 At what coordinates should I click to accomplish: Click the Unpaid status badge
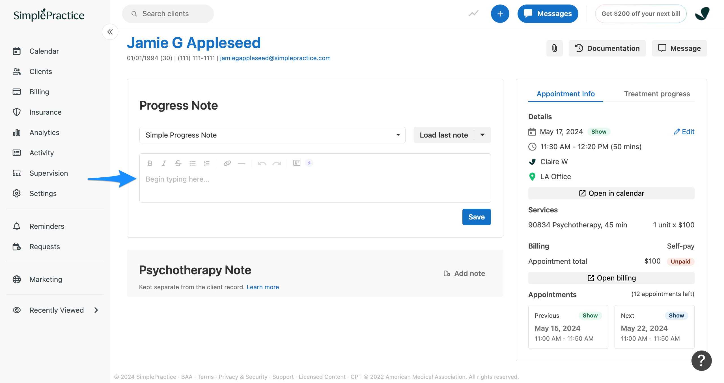tap(680, 262)
